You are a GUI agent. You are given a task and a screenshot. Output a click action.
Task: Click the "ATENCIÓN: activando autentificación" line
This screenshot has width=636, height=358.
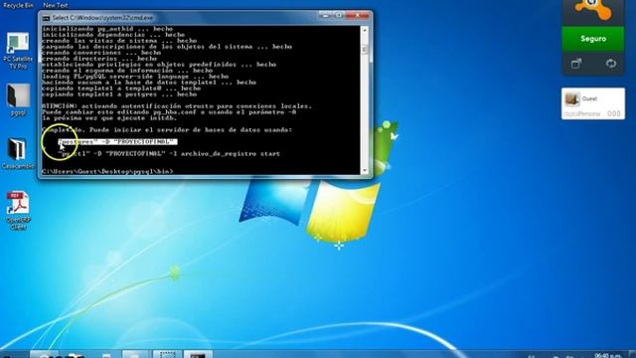click(177, 106)
